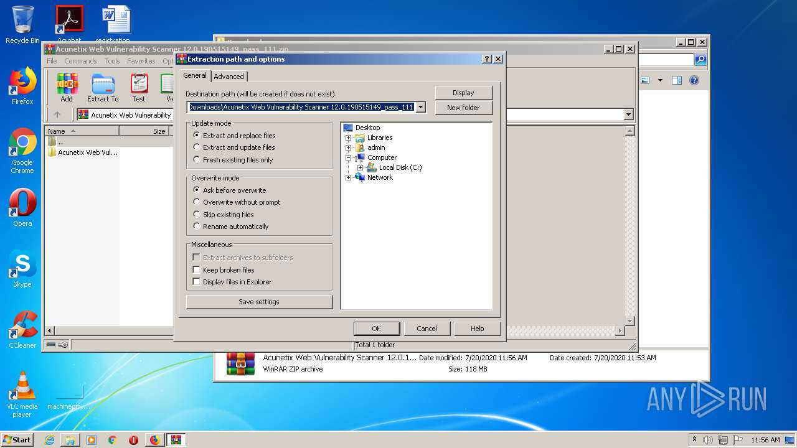
Task: Click WinRAR icon in the taskbar
Action: click(176, 440)
